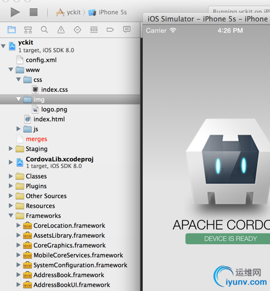Image resolution: width=270 pixels, height=291 pixels.
Task: Expand the Other Sources group
Action: click(11, 195)
